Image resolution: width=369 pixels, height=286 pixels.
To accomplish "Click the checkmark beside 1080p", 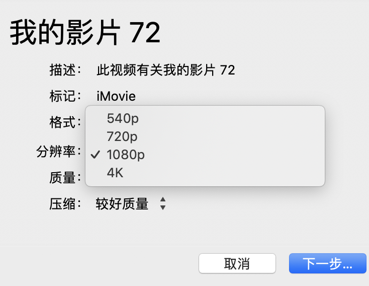I will (95, 155).
